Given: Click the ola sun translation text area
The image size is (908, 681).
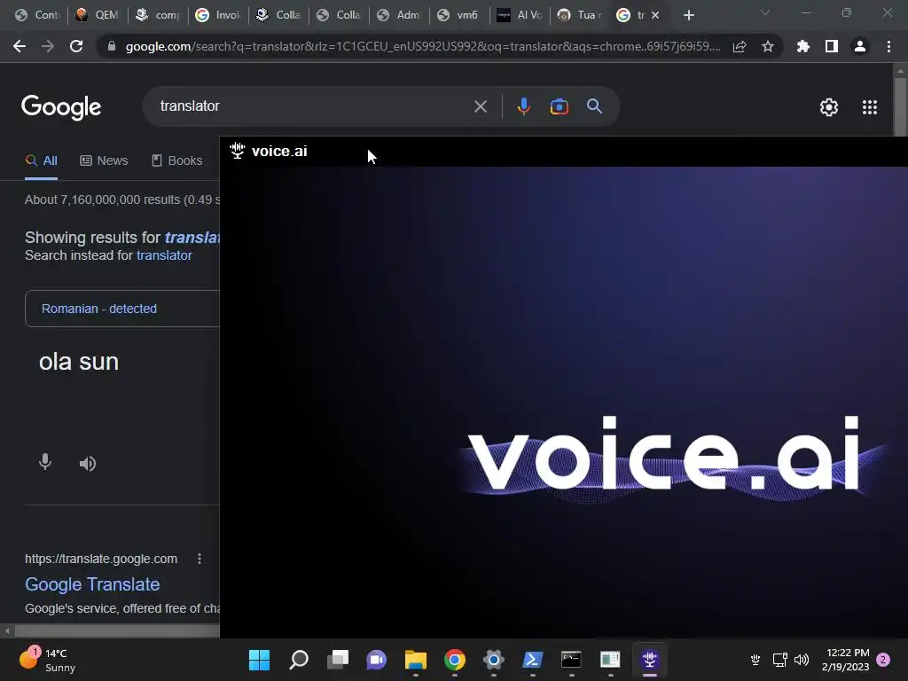Looking at the screenshot, I should click(79, 362).
